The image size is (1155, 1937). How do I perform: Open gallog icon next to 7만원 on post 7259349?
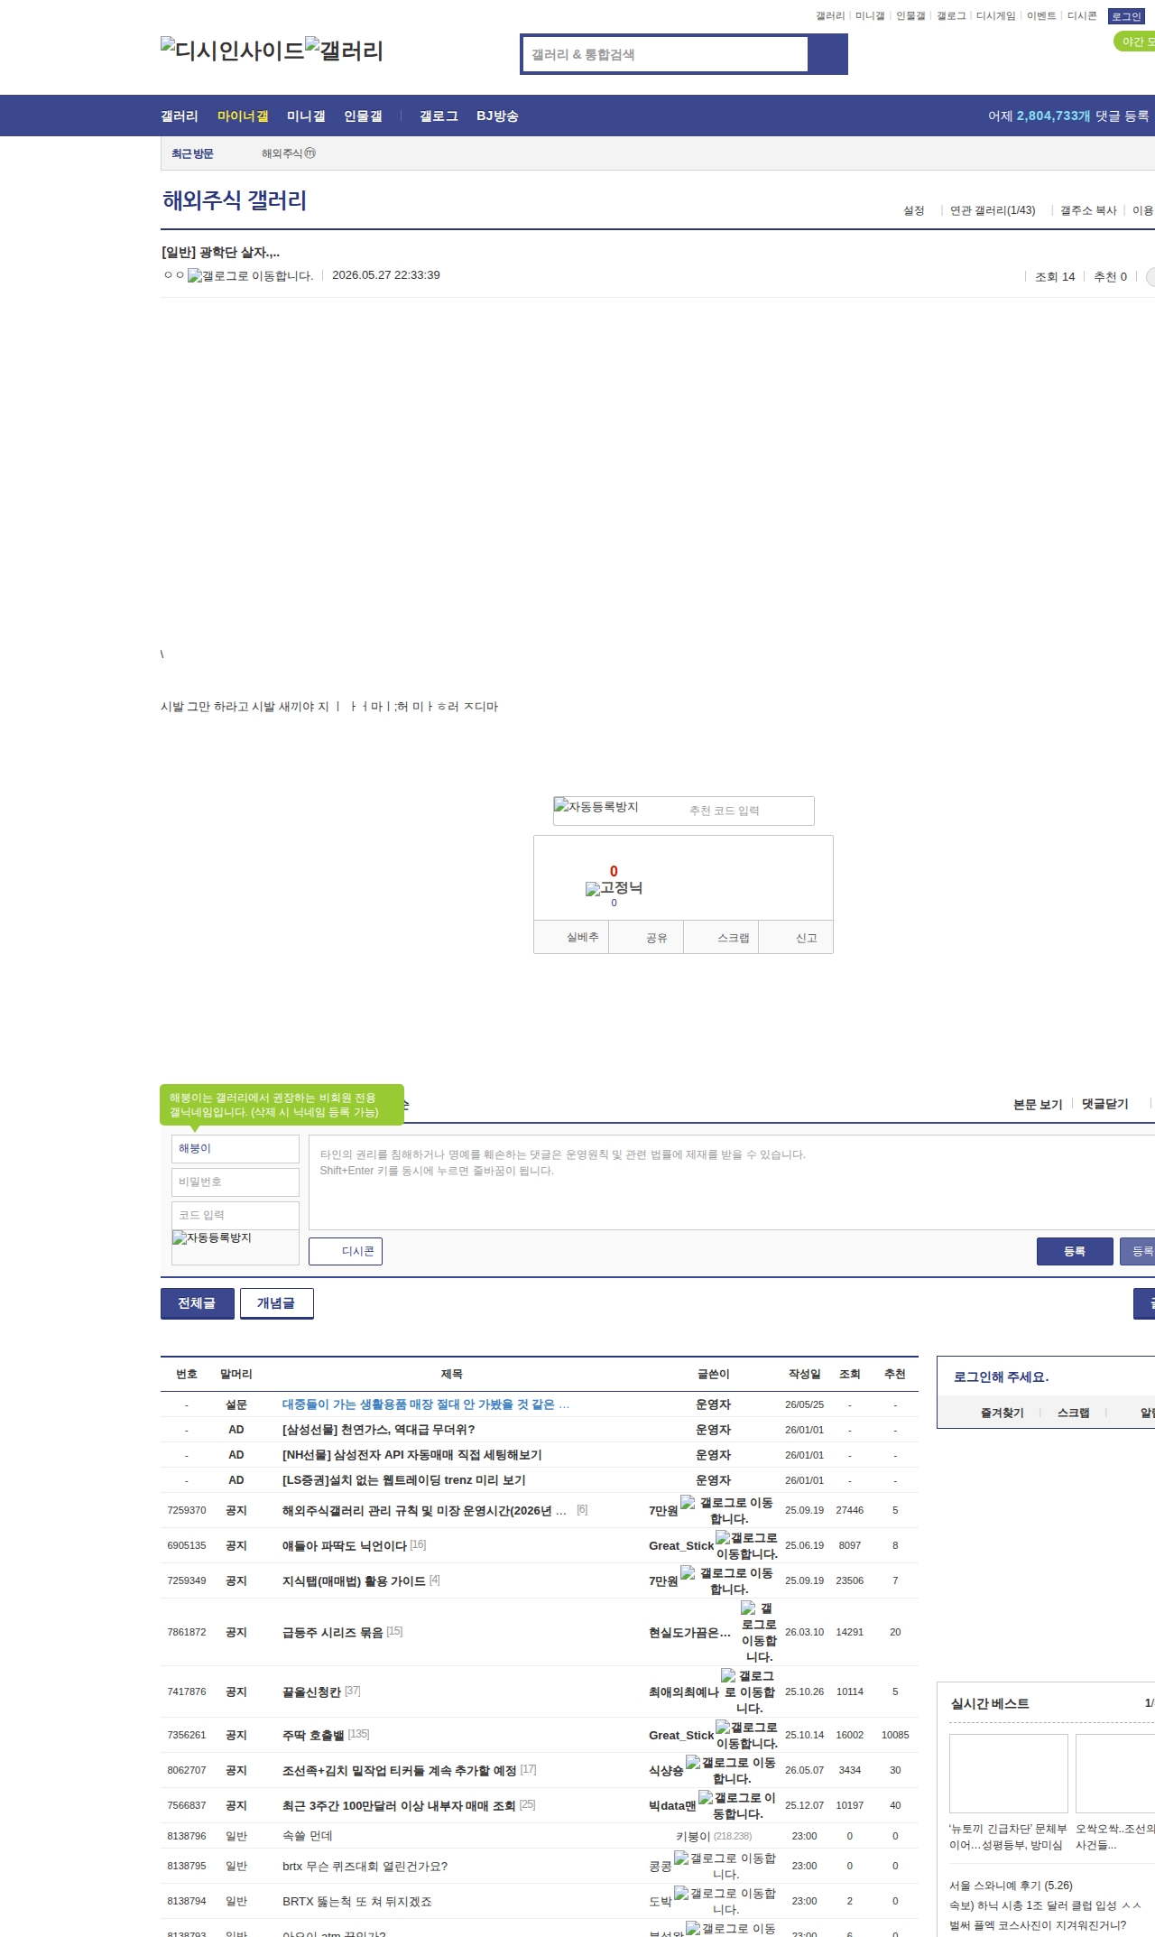pyautogui.click(x=729, y=1580)
